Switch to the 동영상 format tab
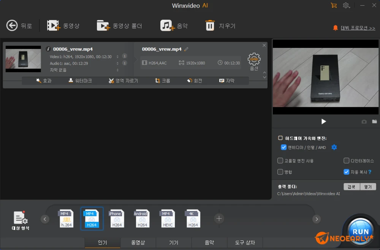 point(138,242)
